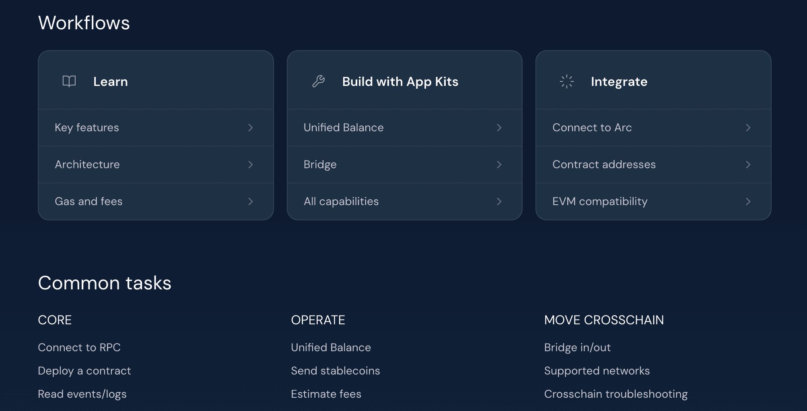Click the open book icon beside Learn

69,81
